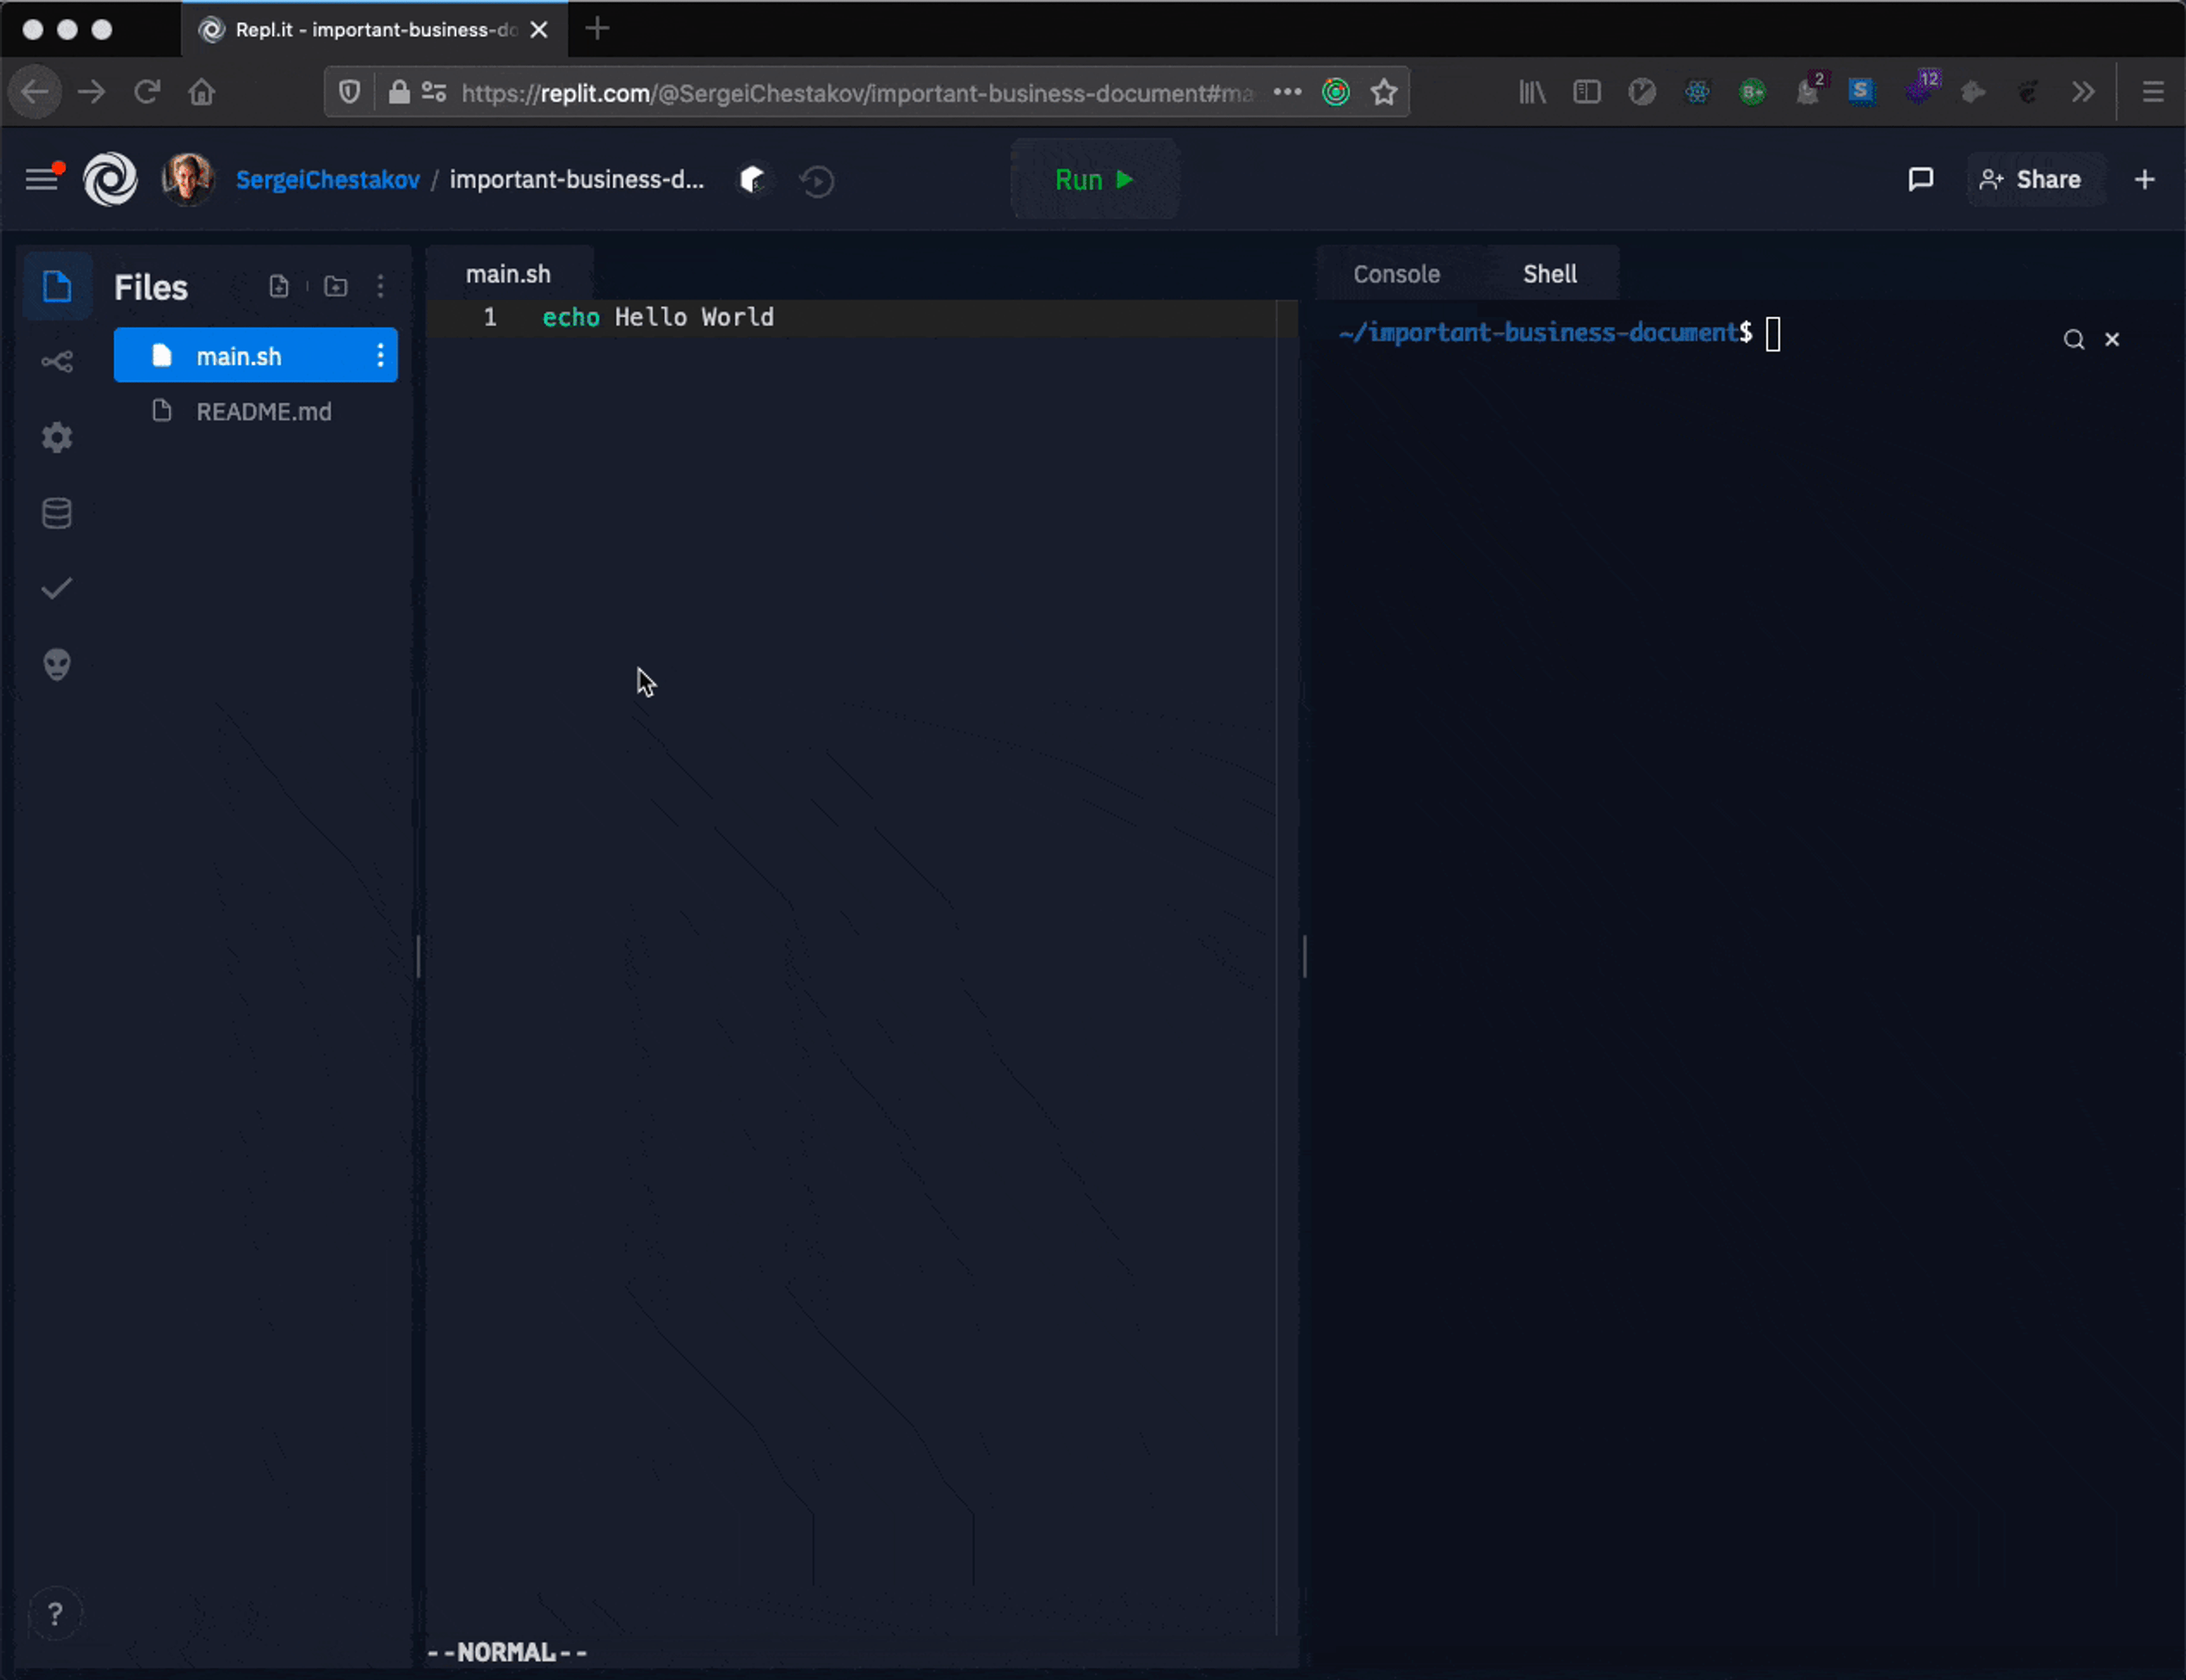The height and width of the screenshot is (1680, 2186).
Task: Click the Share button
Action: pyautogui.click(x=2031, y=180)
